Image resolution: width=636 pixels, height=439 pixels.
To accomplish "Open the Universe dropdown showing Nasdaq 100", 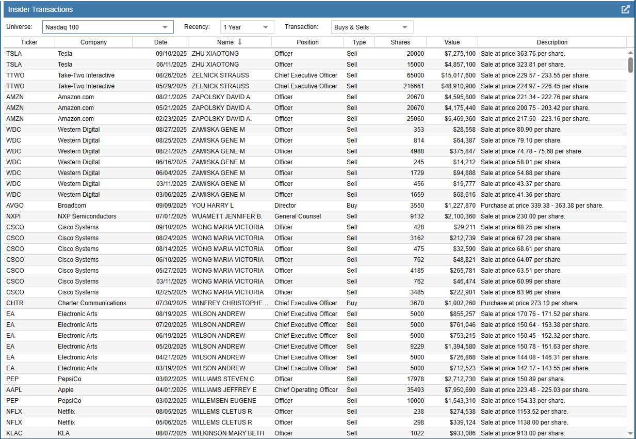I will pyautogui.click(x=108, y=27).
